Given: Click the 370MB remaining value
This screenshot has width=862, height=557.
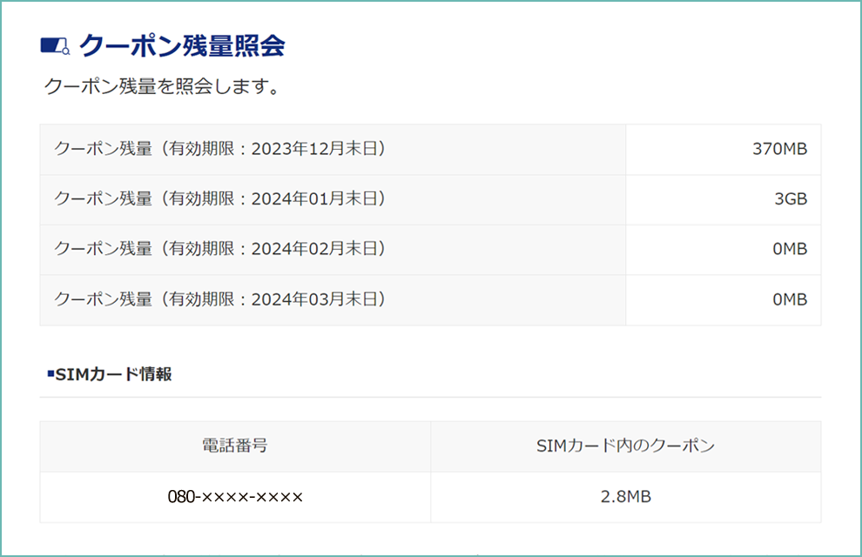Looking at the screenshot, I should [x=779, y=149].
